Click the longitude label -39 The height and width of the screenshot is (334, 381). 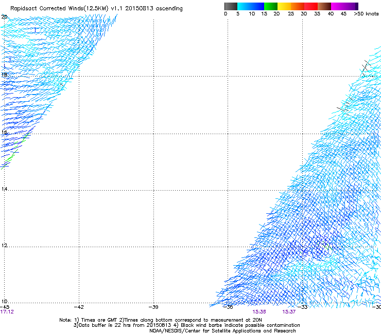153,307
